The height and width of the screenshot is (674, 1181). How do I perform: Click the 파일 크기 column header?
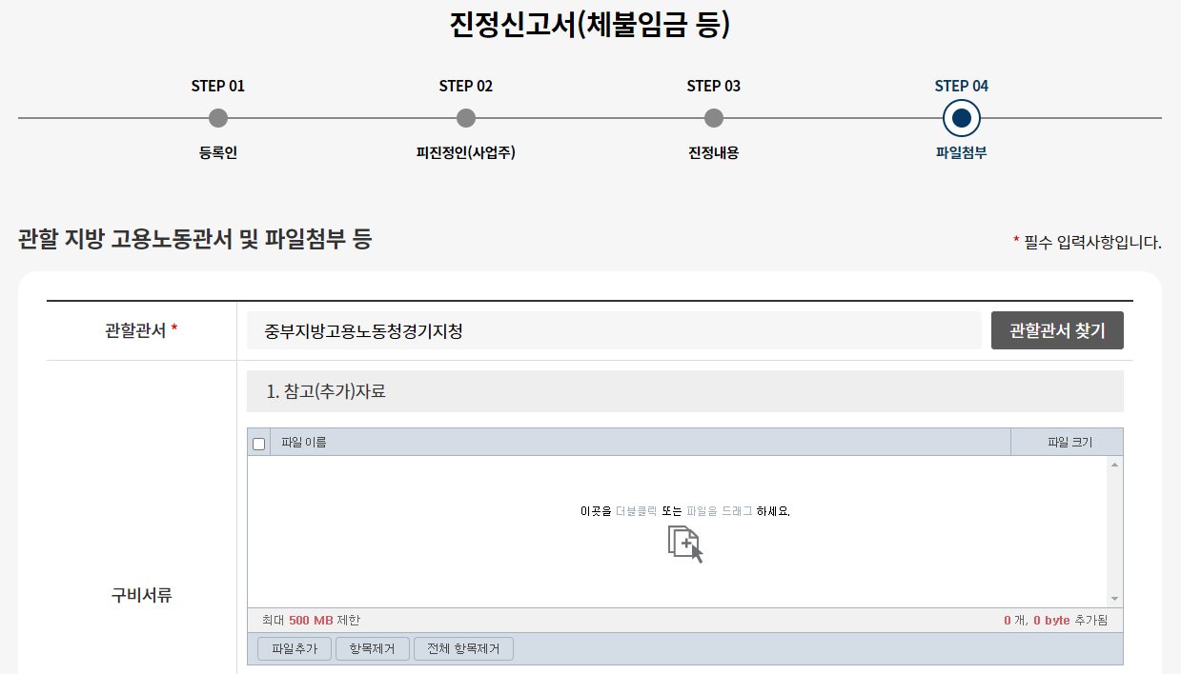tap(1068, 441)
